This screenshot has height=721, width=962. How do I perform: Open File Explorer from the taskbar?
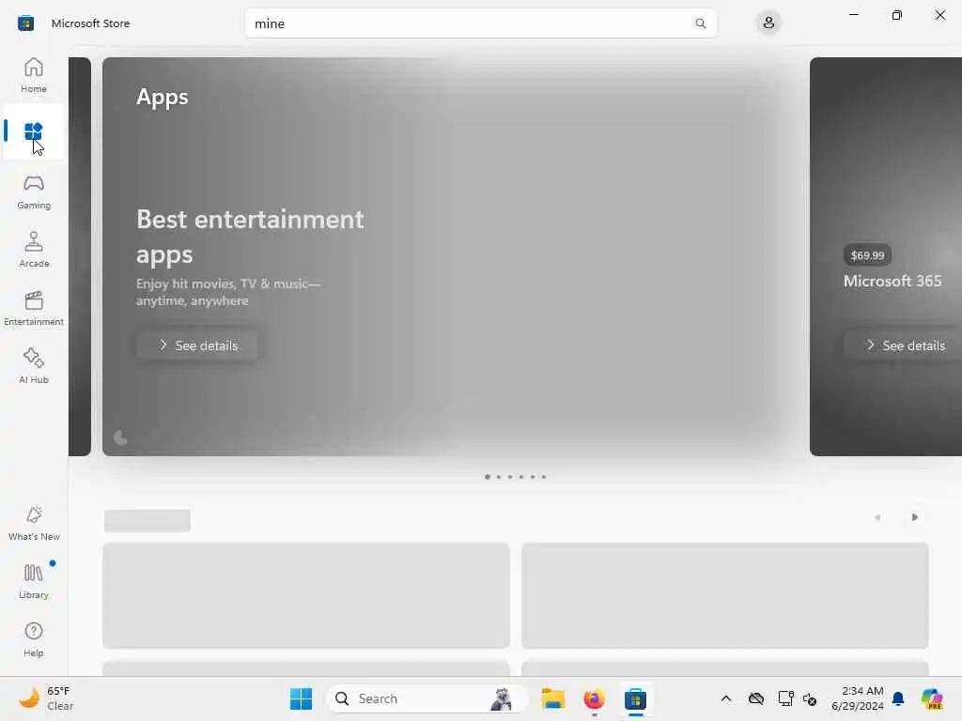pos(552,698)
